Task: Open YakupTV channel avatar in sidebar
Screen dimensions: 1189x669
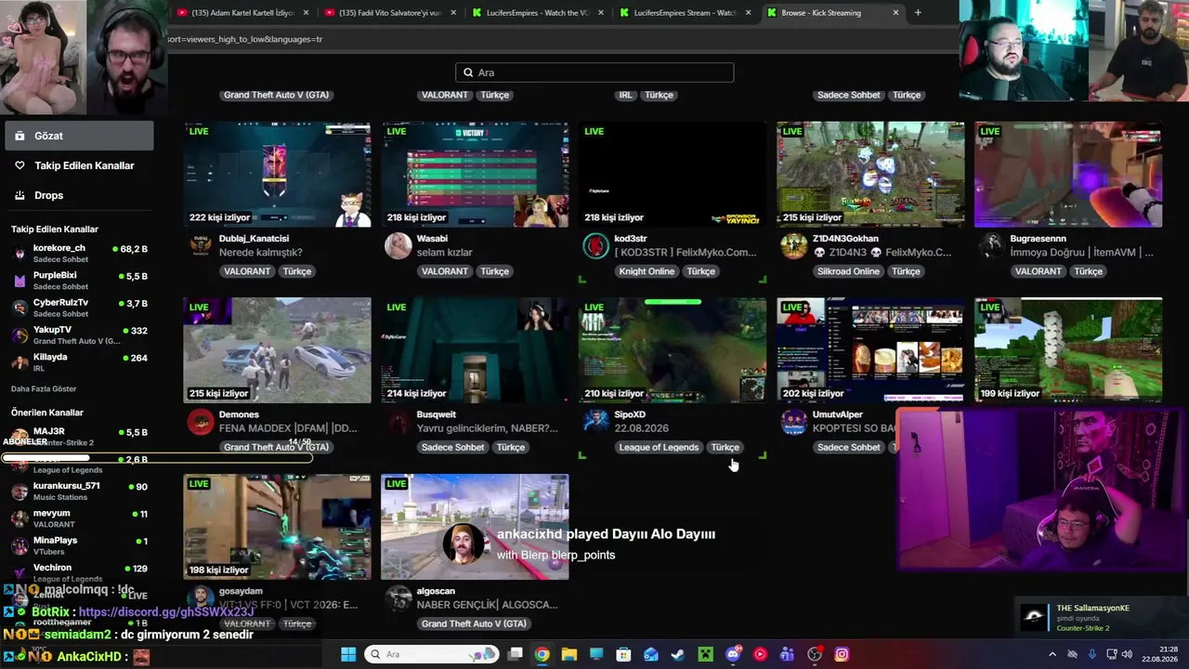Action: pos(20,334)
